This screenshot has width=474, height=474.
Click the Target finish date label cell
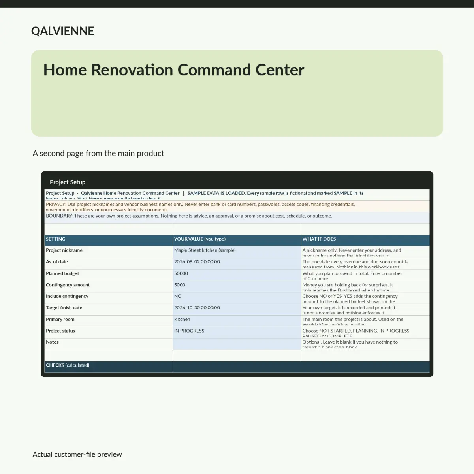click(x=109, y=309)
